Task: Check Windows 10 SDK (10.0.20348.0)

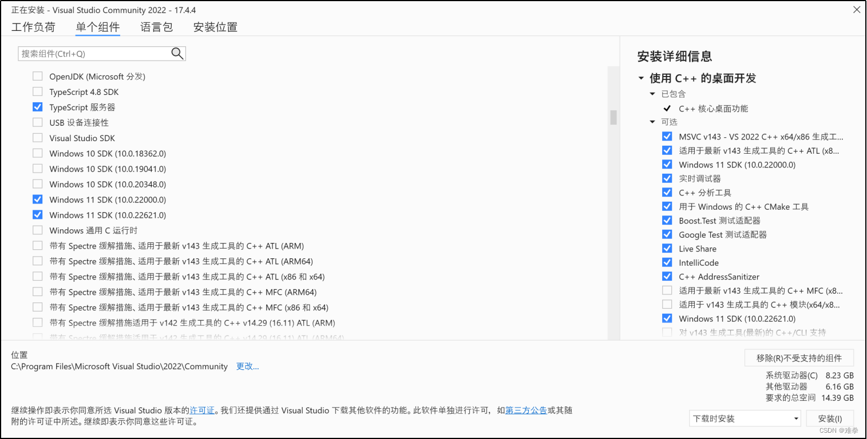Action: 38,184
